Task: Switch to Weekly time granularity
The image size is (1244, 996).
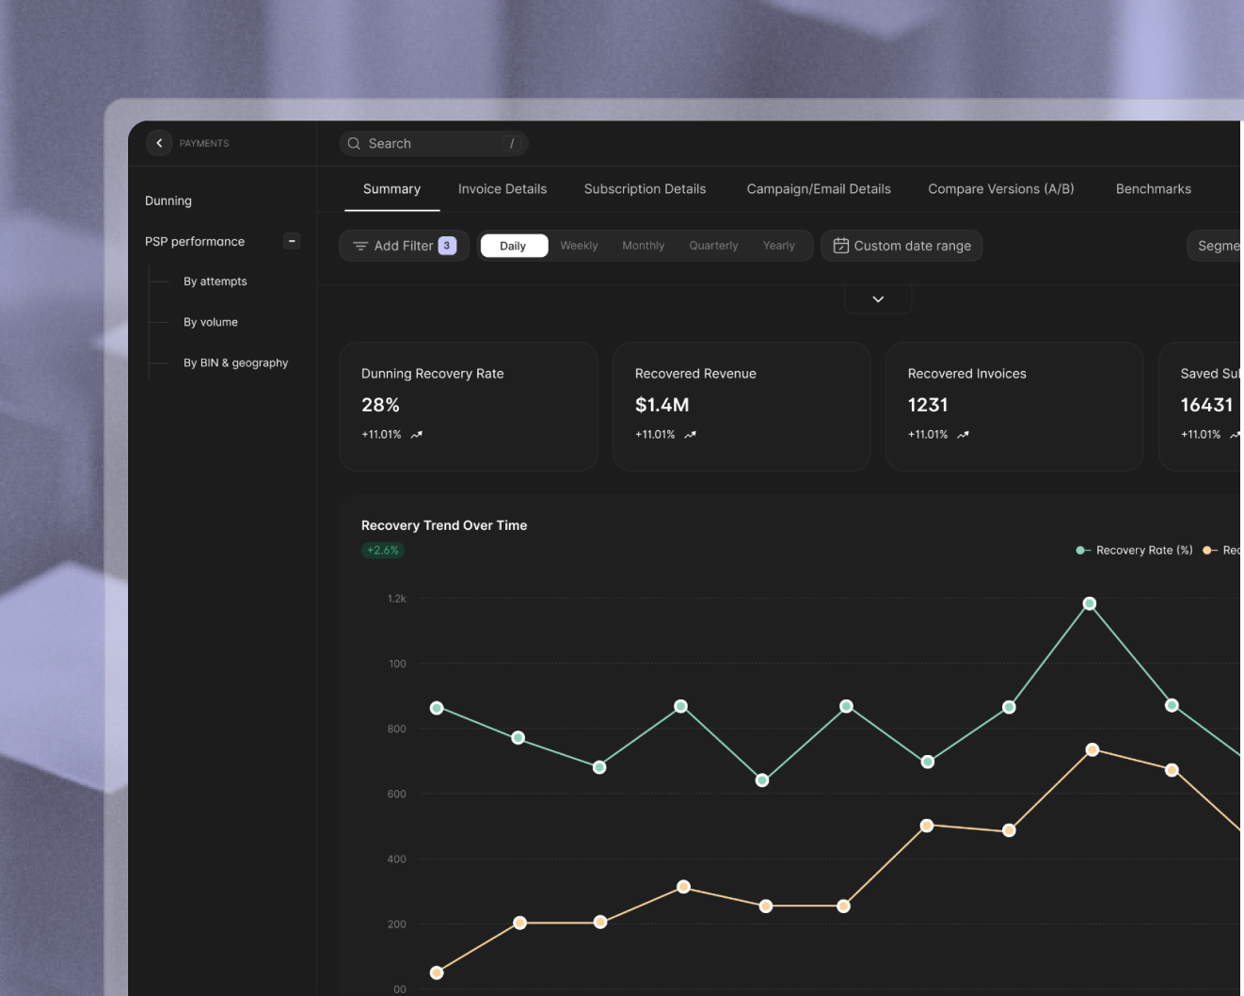Action: [x=579, y=246]
